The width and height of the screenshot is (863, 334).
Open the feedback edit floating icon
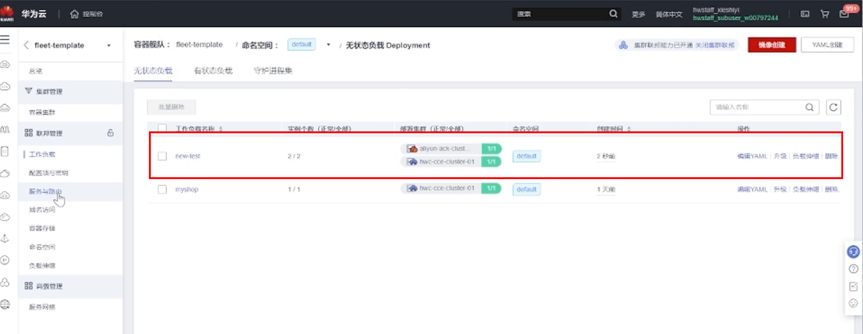pyautogui.click(x=853, y=286)
